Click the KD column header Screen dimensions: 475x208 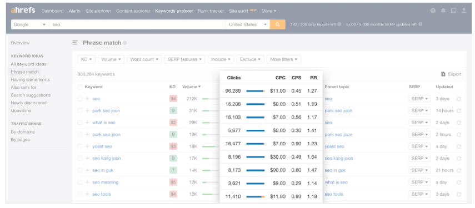point(172,87)
